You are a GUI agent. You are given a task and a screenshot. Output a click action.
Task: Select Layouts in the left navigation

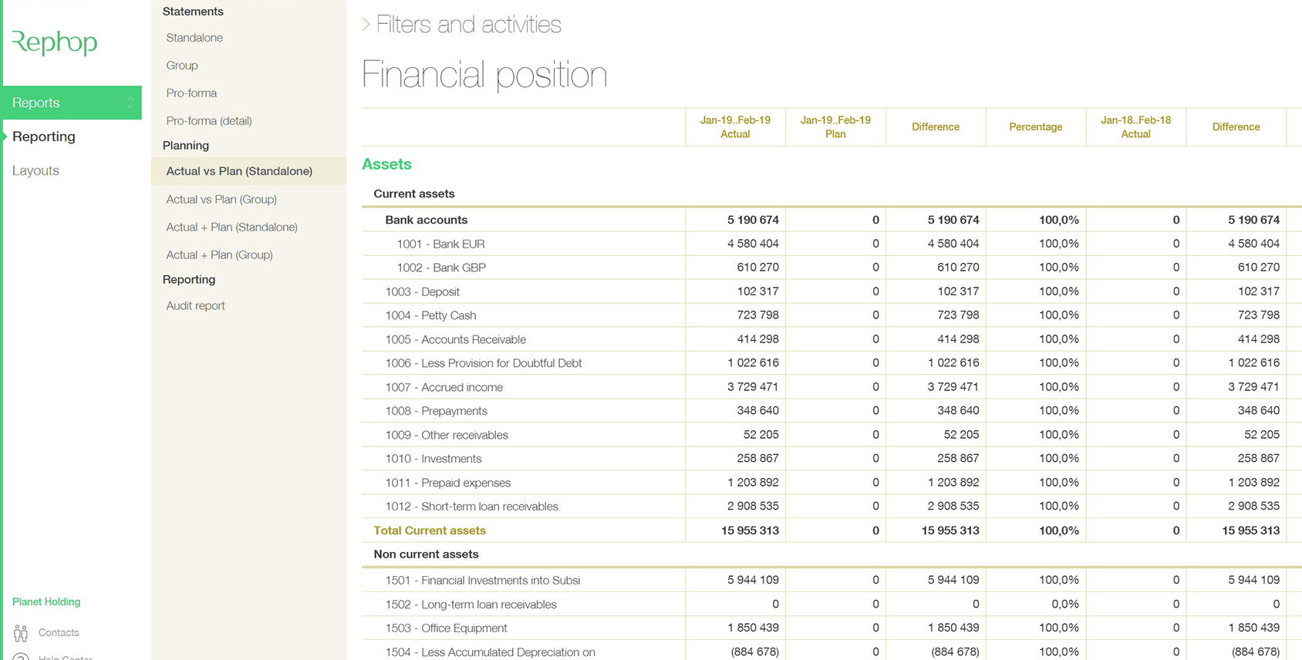35,170
